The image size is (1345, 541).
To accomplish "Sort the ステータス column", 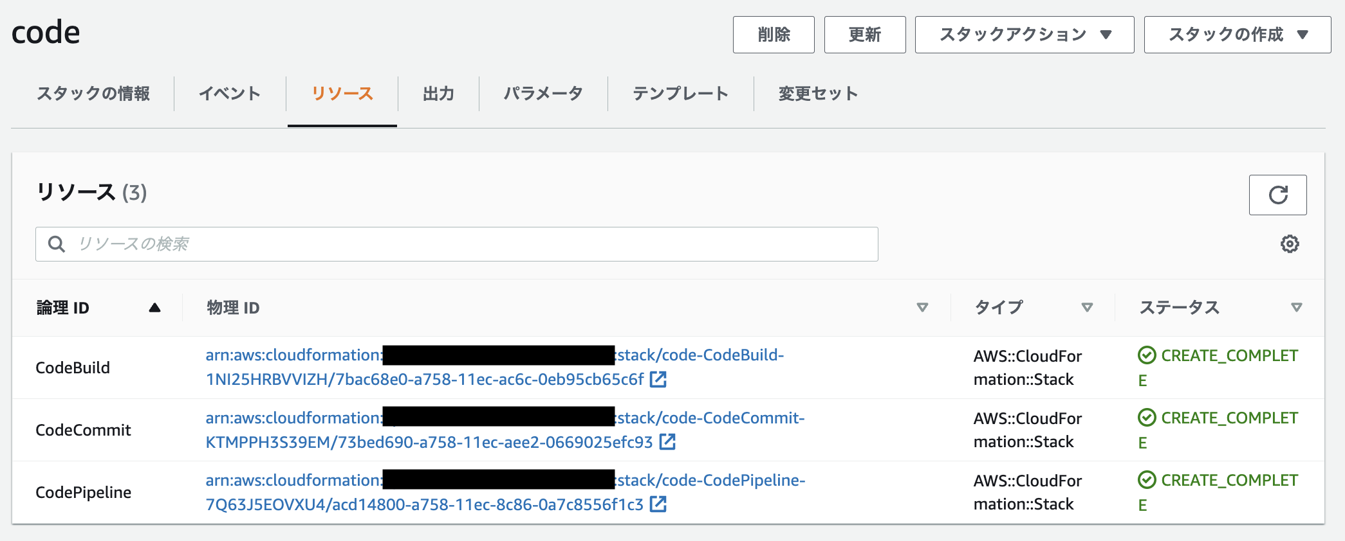I will 1296,308.
